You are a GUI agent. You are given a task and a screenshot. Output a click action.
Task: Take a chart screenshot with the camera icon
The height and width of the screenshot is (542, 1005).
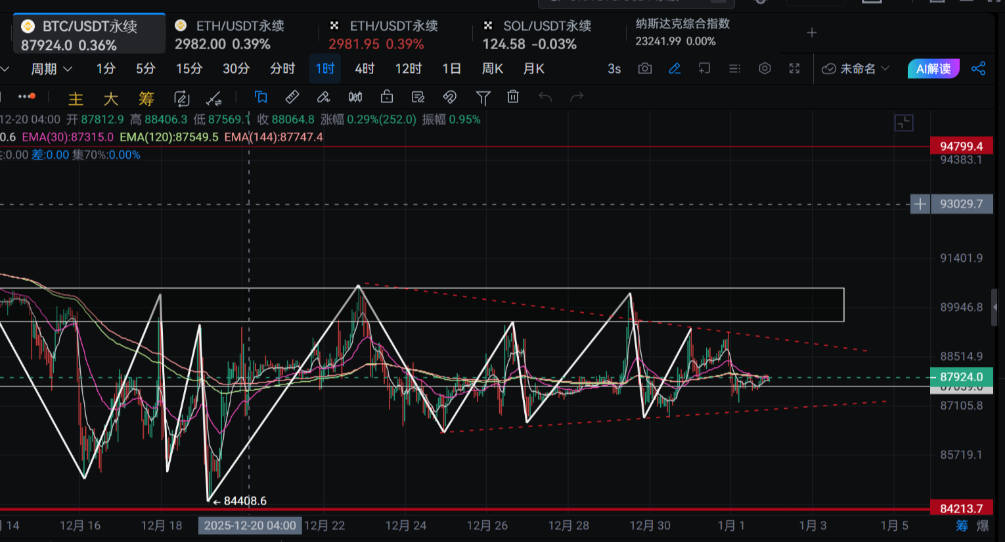pos(644,68)
